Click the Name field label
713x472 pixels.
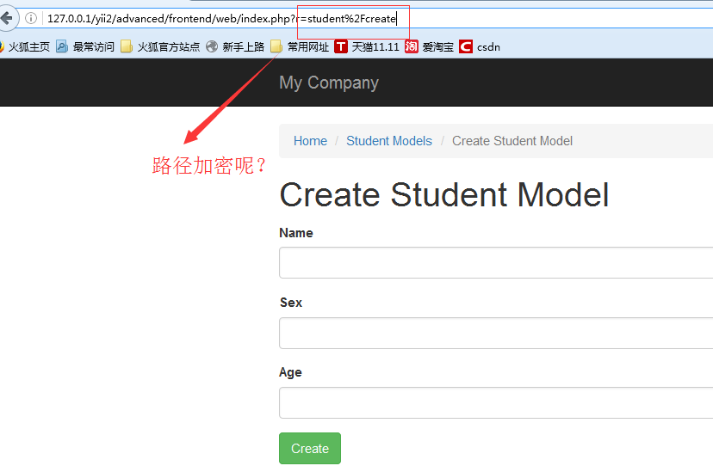click(x=296, y=233)
